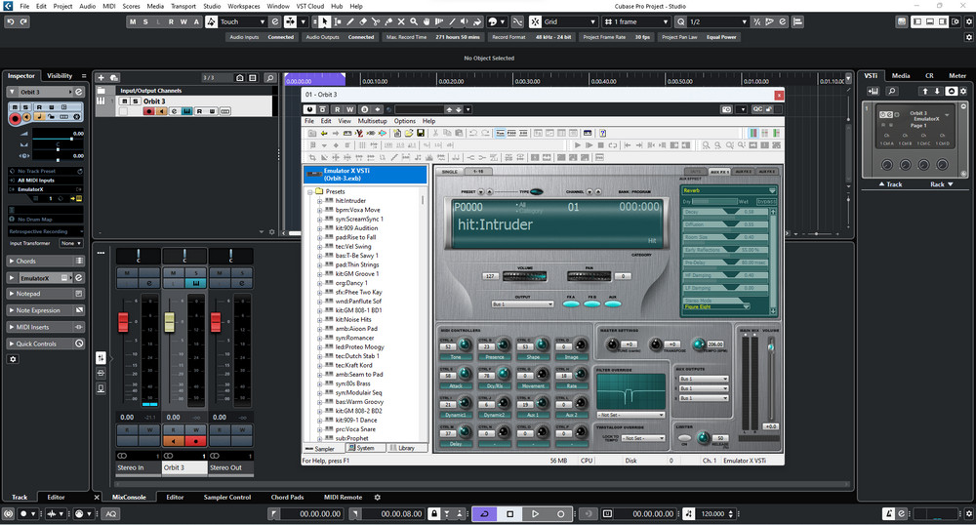This screenshot has height=525, width=976.
Task: Toggle the global Solo S state button
Action: 145,21
